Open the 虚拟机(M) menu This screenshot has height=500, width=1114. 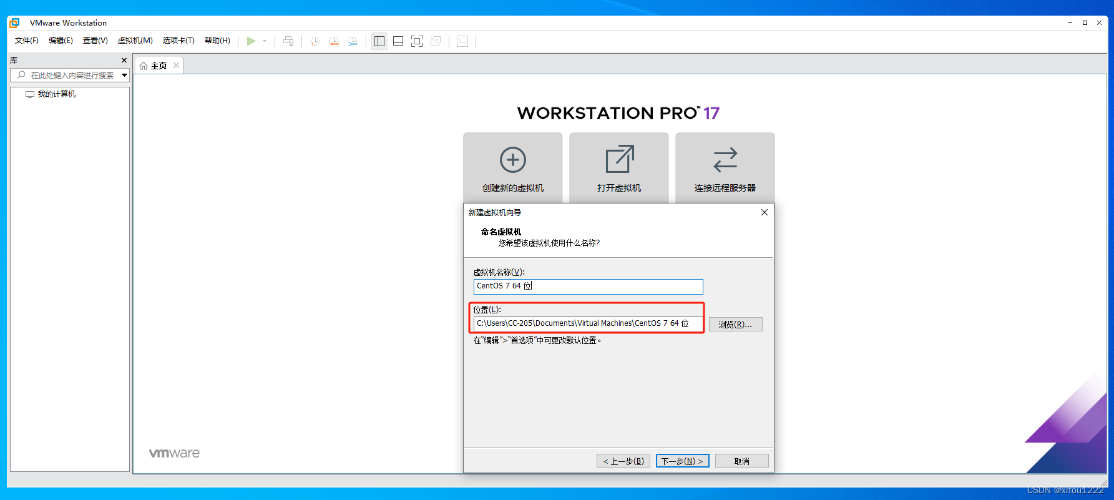[x=135, y=41]
